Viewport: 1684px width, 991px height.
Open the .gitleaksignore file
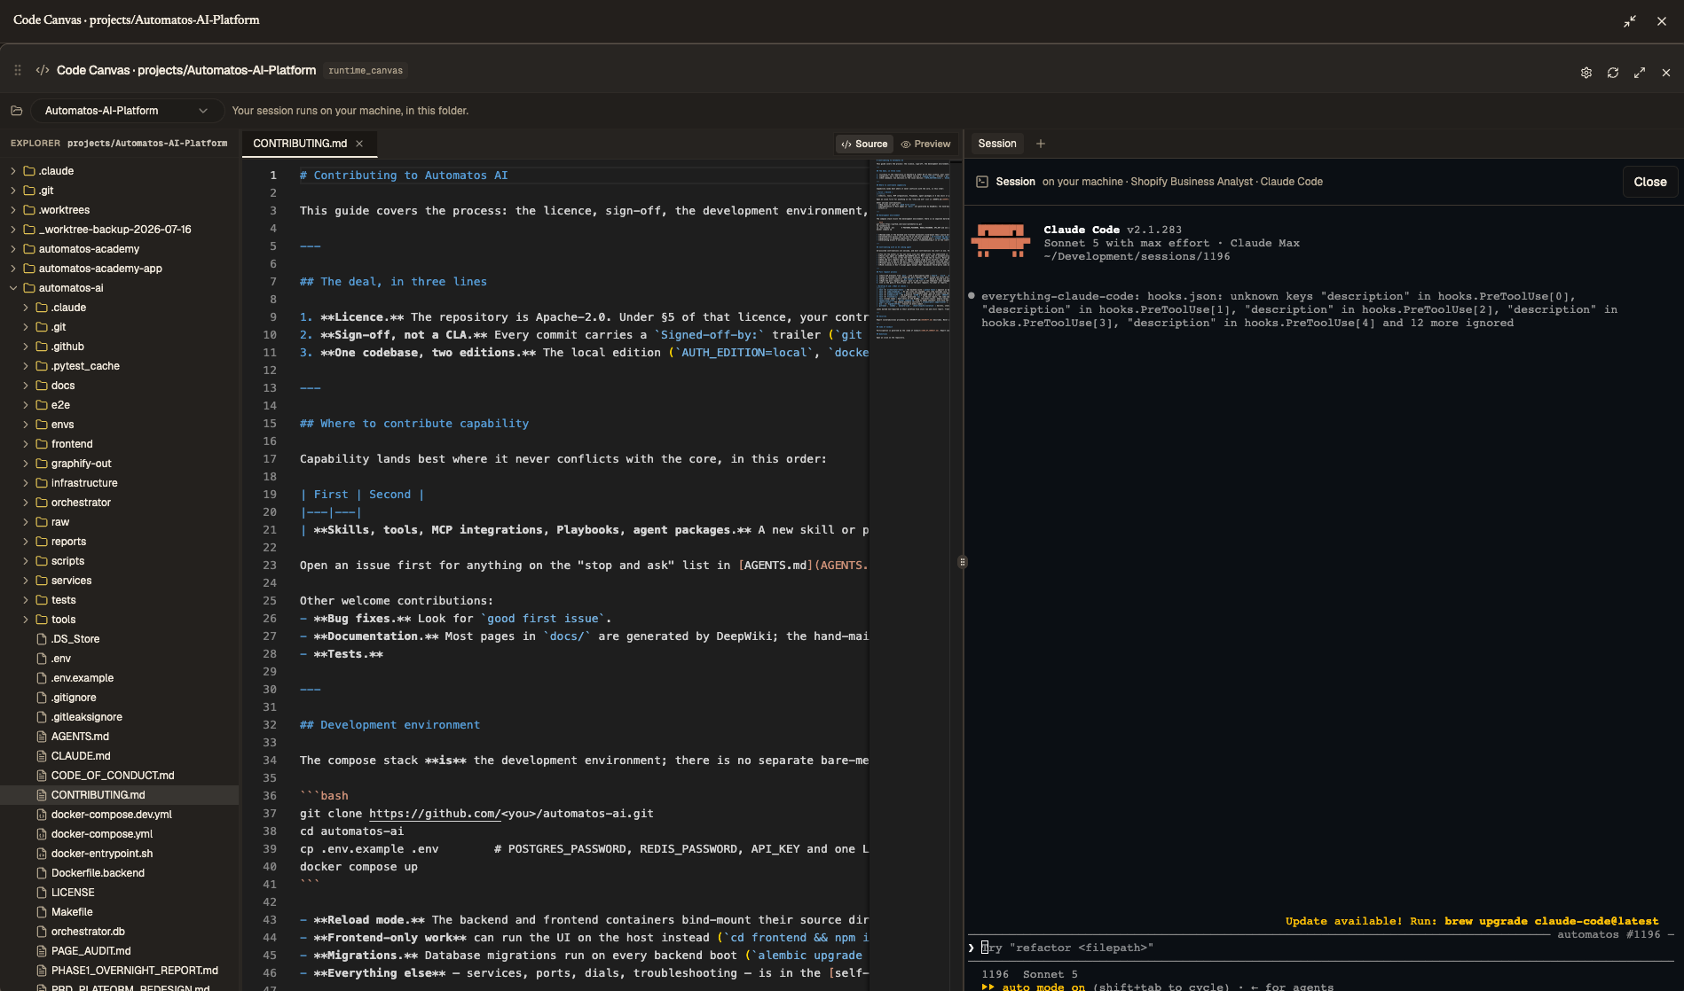click(x=120, y=717)
